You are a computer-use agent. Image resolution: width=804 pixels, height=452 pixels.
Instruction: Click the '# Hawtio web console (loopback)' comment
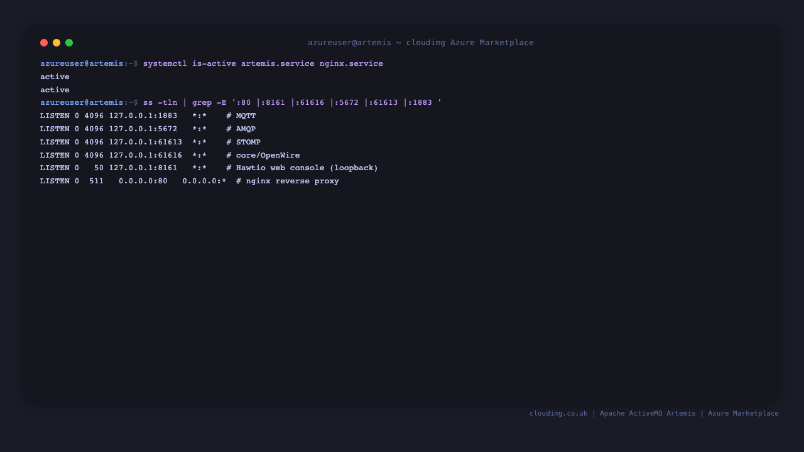(302, 168)
